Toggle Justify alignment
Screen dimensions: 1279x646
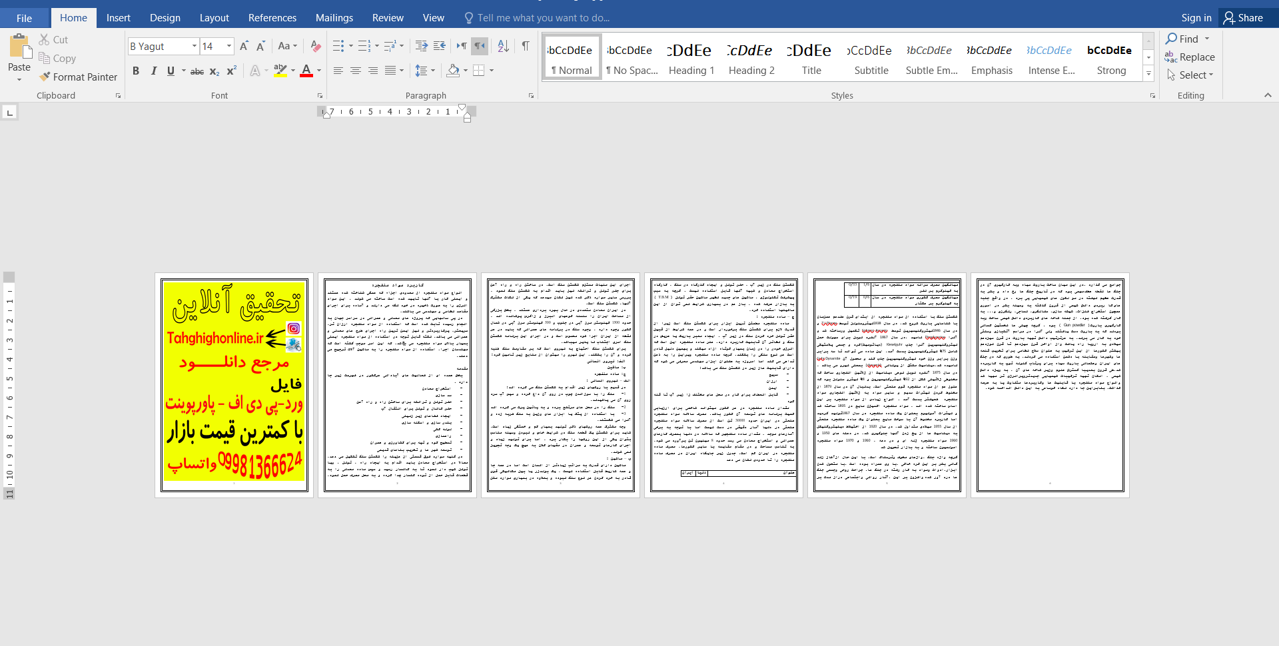390,71
